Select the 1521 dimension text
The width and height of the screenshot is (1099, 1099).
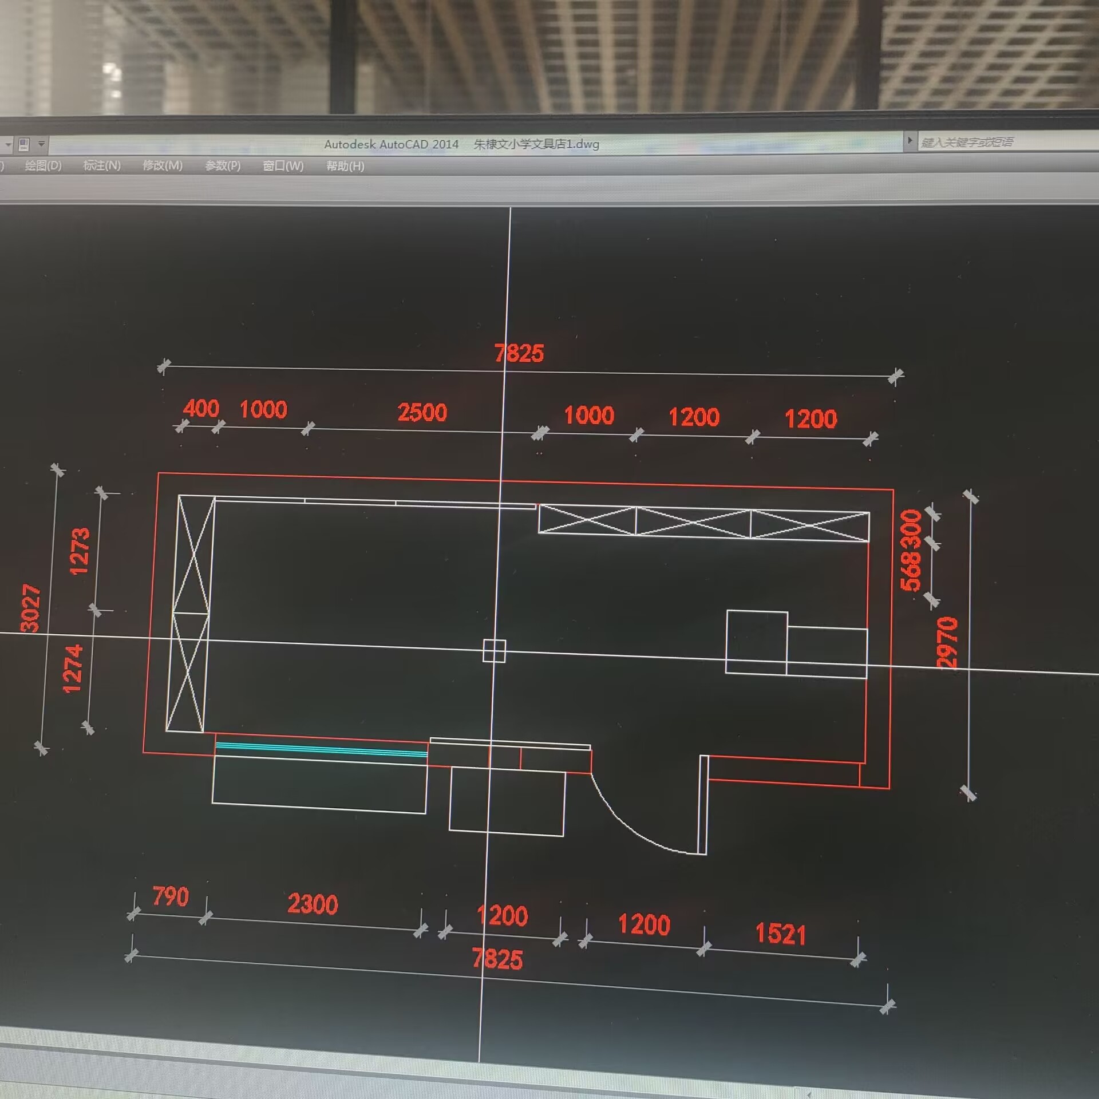[780, 934]
